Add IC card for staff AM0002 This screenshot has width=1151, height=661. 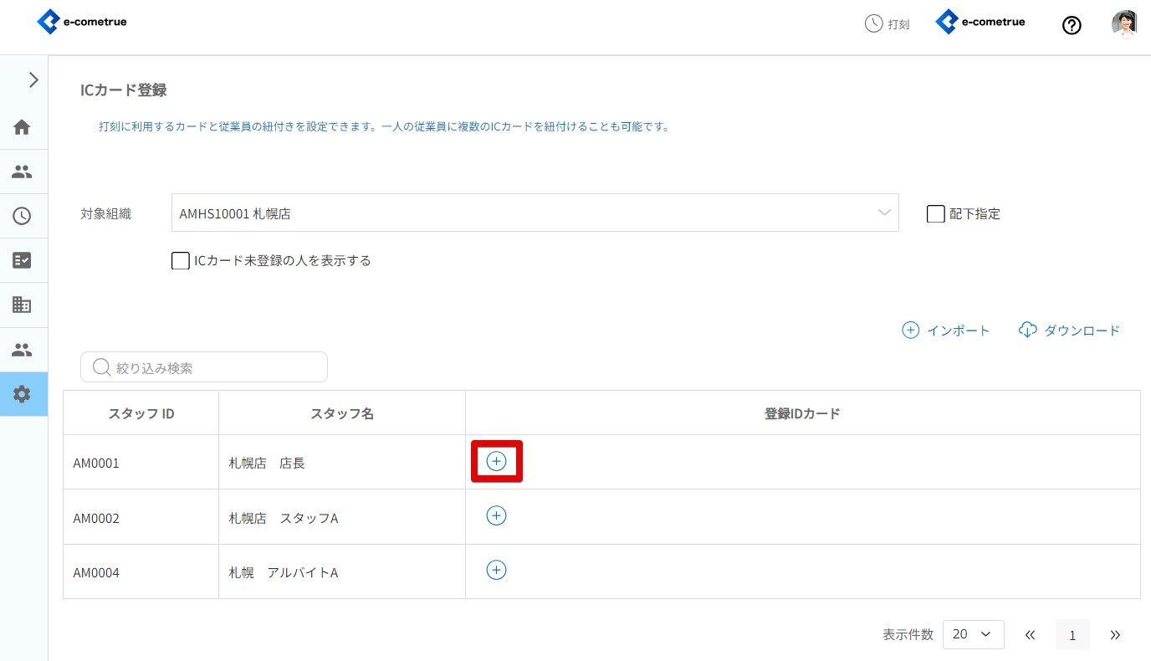coord(496,515)
